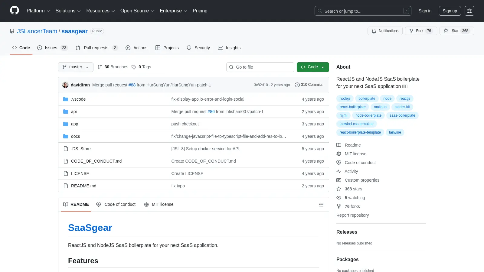Select the README tab in the file viewer
This screenshot has height=272, width=484.
pos(76,205)
